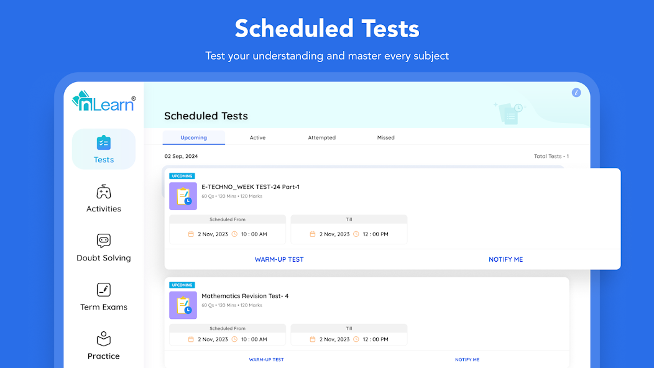Click Mathematics Revision Test- 4 title
The height and width of the screenshot is (368, 654).
coord(245,296)
